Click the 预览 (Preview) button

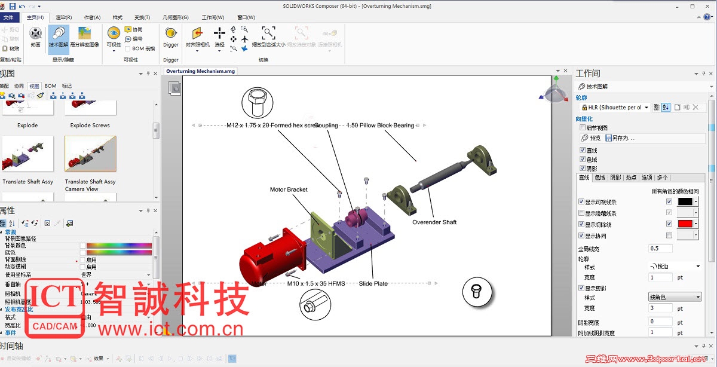pyautogui.click(x=590, y=138)
